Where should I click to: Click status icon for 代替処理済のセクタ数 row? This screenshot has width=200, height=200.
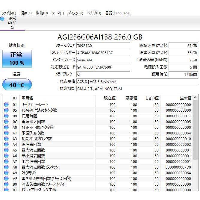coord(6,110)
